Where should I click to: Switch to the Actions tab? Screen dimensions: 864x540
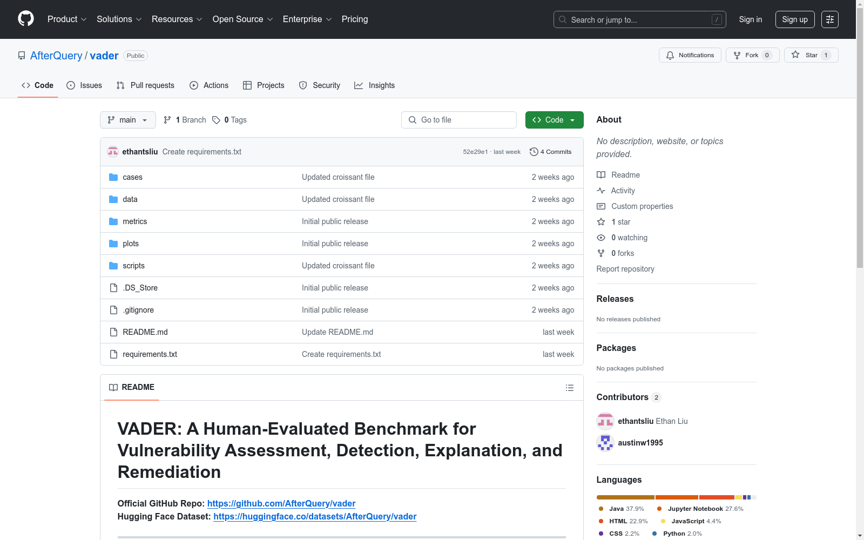pyautogui.click(x=209, y=85)
